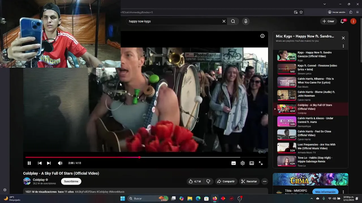Open more actions menu under video

265,181
